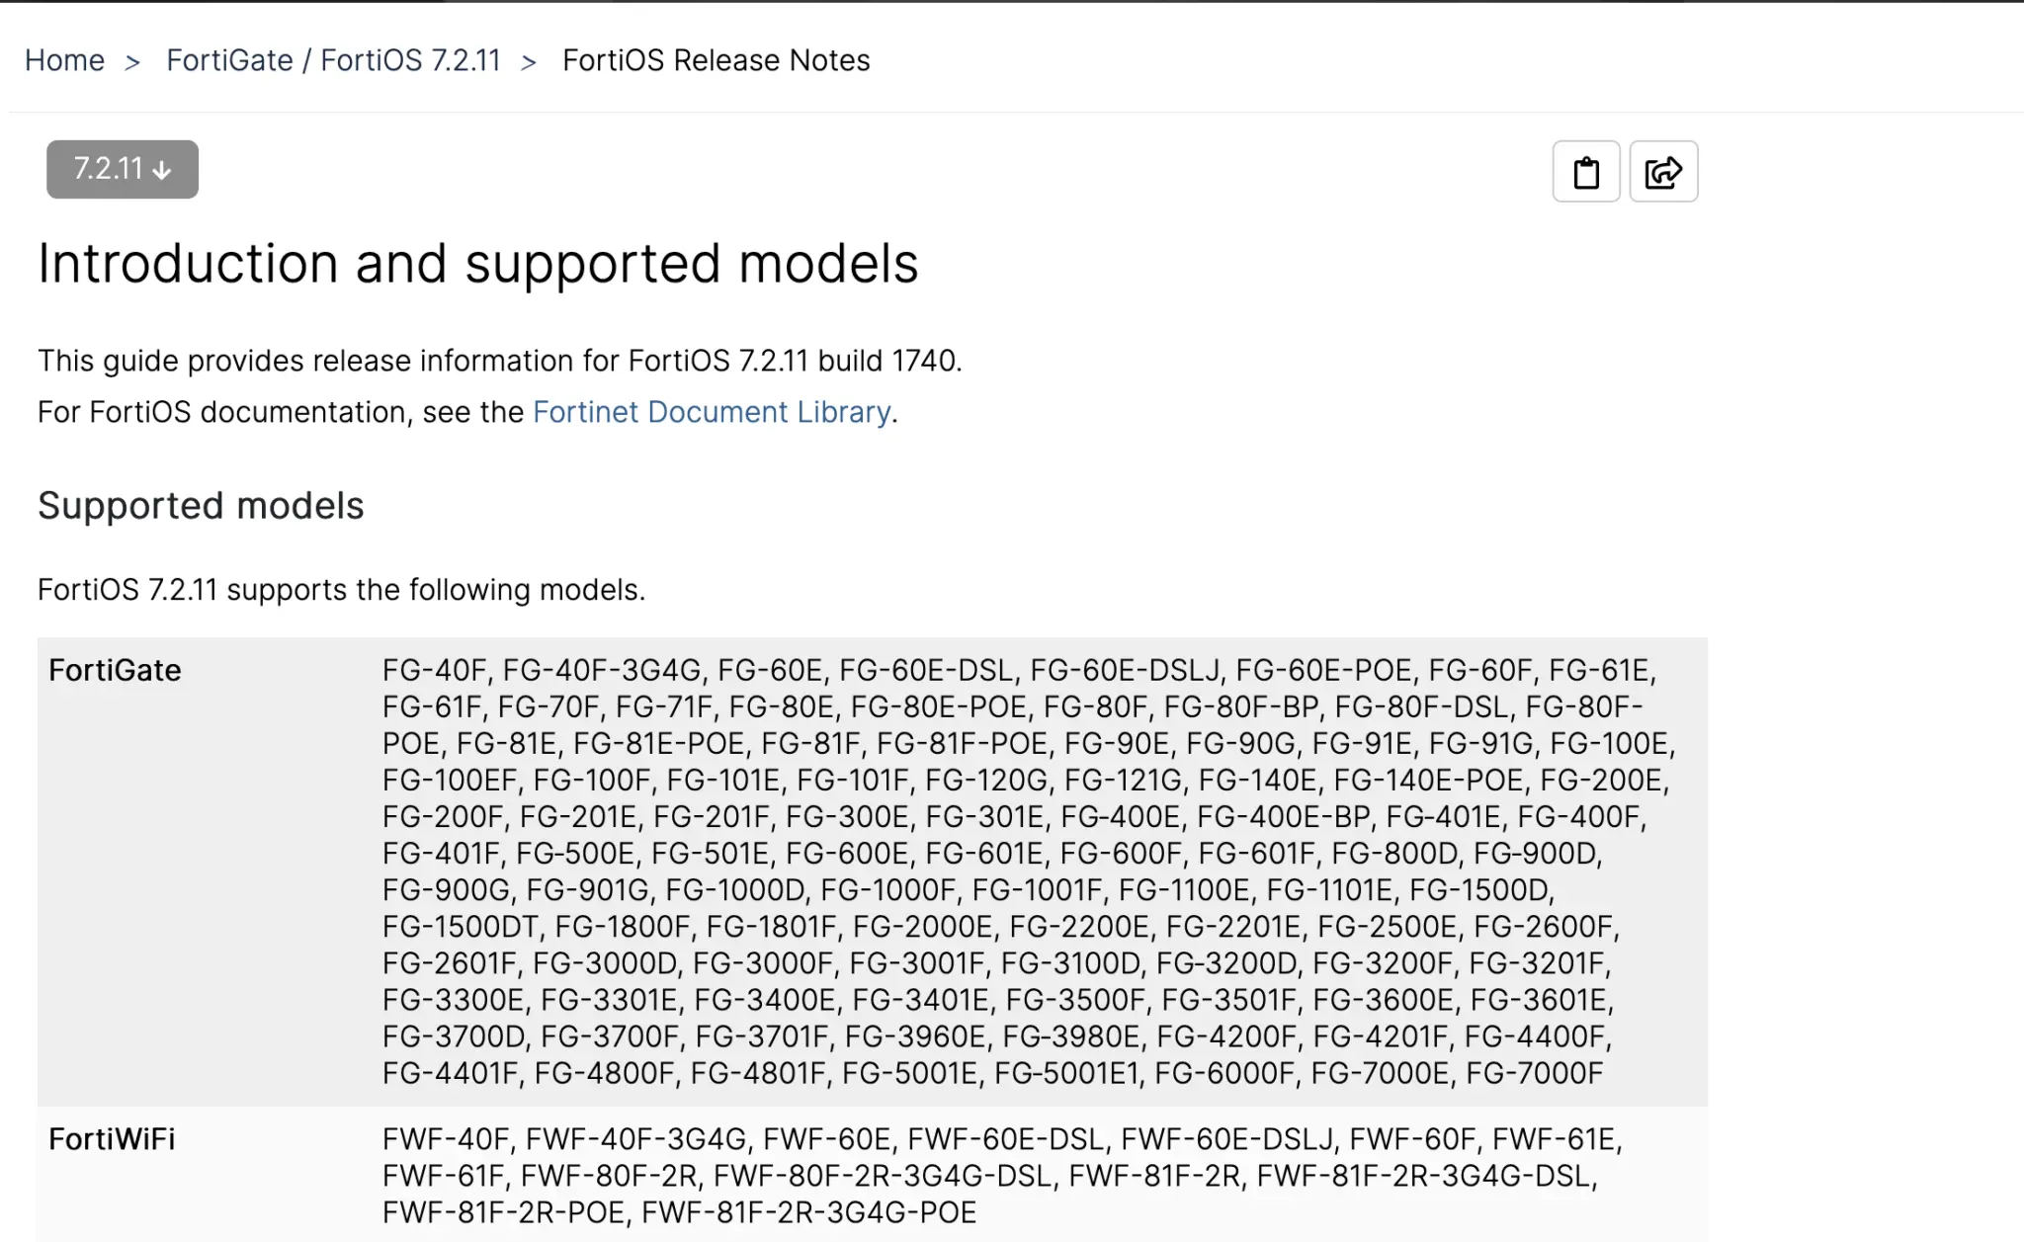Click the "supports the following models" sentence

(x=341, y=590)
